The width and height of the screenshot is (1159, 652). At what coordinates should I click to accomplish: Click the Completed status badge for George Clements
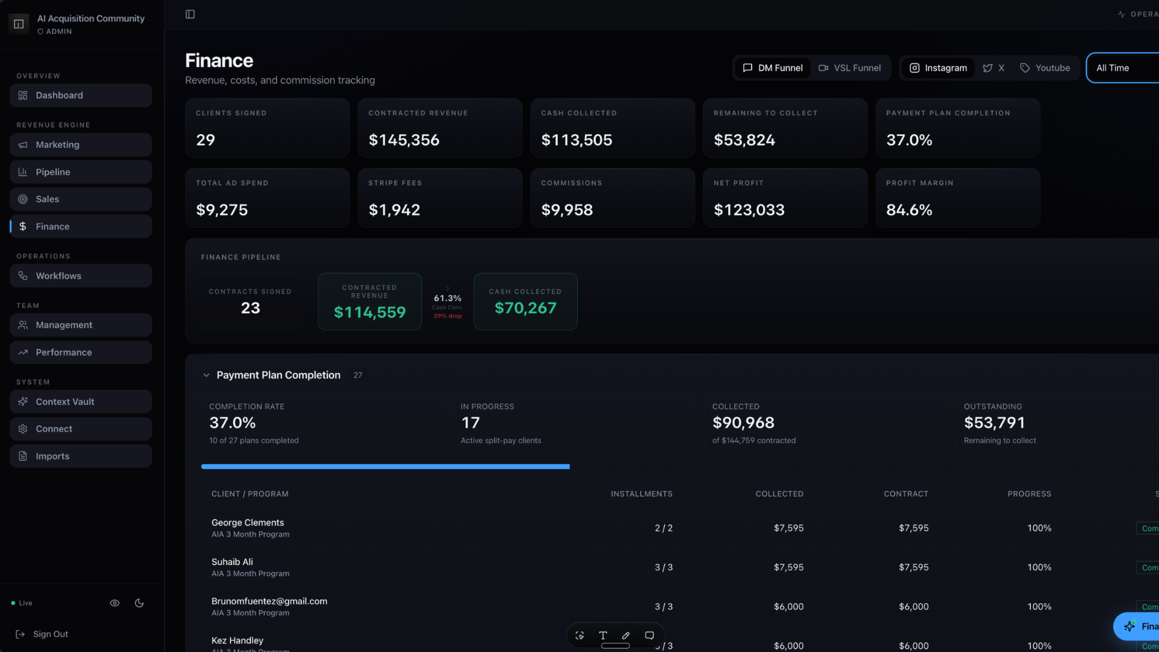click(1148, 528)
